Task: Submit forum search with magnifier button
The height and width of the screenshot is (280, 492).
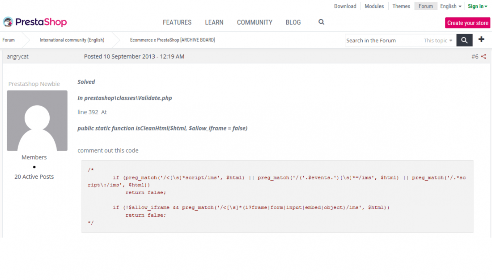Action: (x=464, y=40)
